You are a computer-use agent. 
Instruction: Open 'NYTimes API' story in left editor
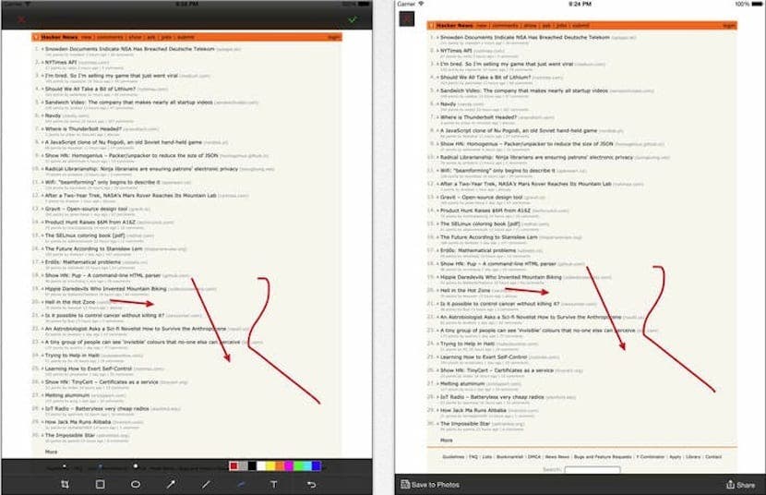tap(61, 62)
